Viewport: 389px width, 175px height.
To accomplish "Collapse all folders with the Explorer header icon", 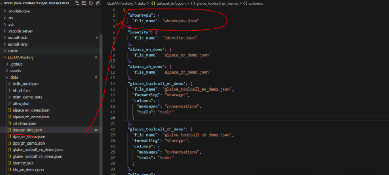I will pyautogui.click(x=98, y=4).
